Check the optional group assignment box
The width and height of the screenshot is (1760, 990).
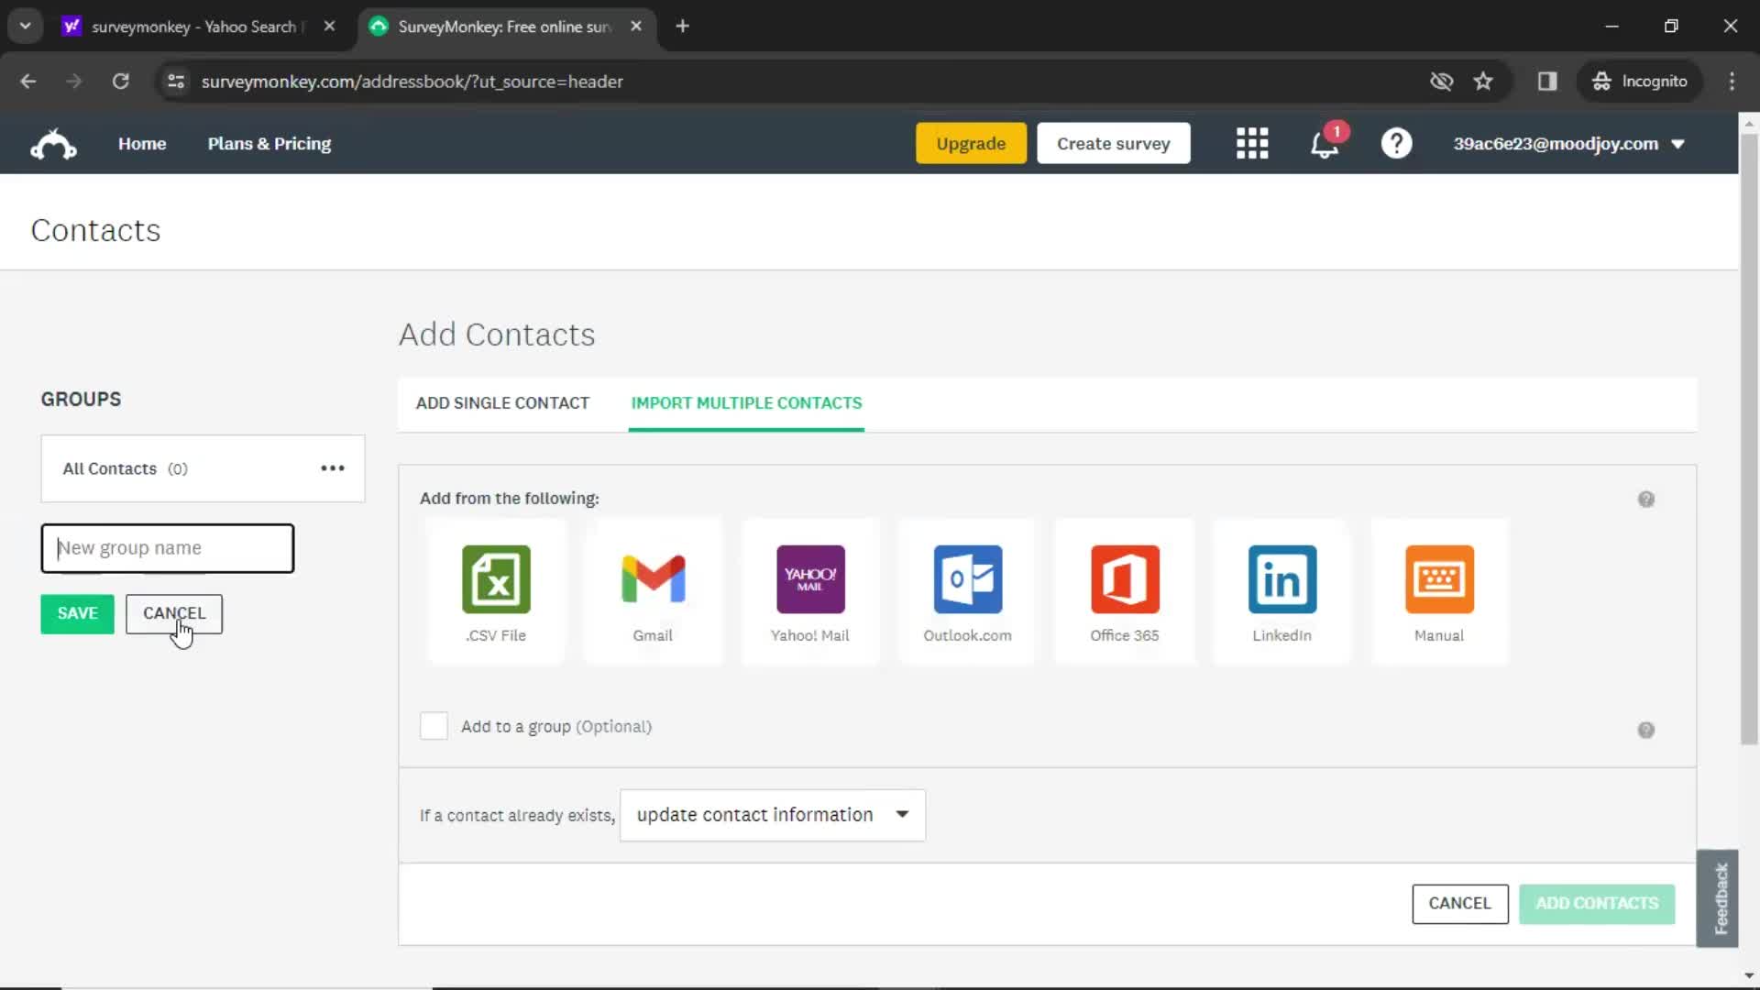[x=434, y=727]
